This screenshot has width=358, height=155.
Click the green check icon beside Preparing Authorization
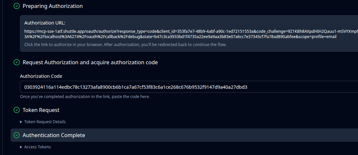16,6
